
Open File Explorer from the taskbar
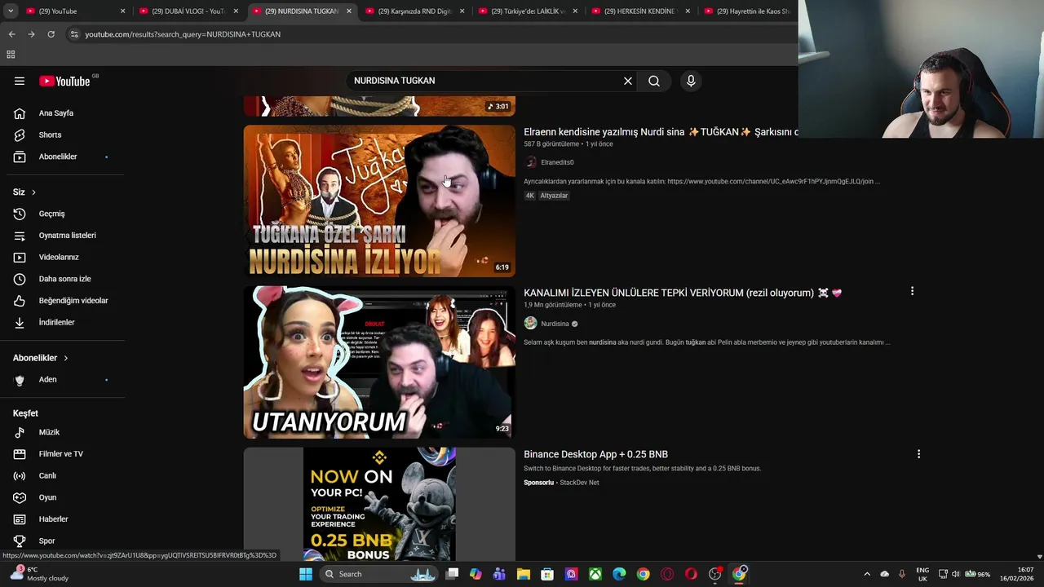(x=523, y=574)
